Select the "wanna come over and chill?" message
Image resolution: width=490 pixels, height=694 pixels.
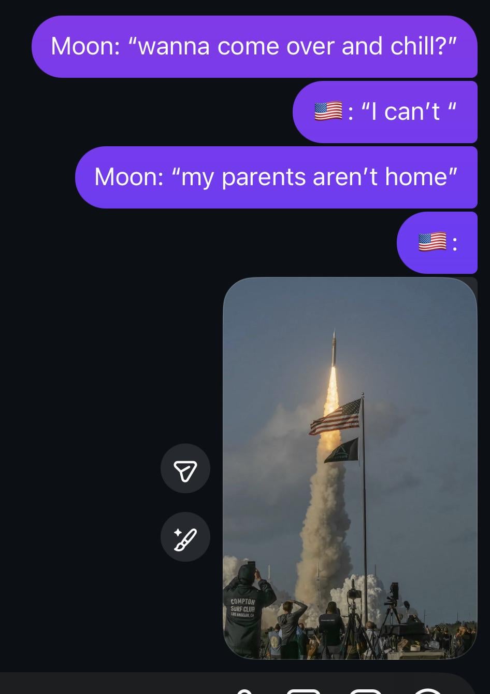[254, 47]
